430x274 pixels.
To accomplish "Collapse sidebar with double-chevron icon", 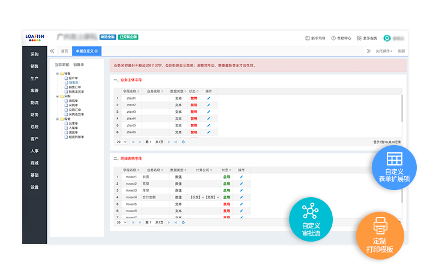I will pyautogui.click(x=52, y=52).
